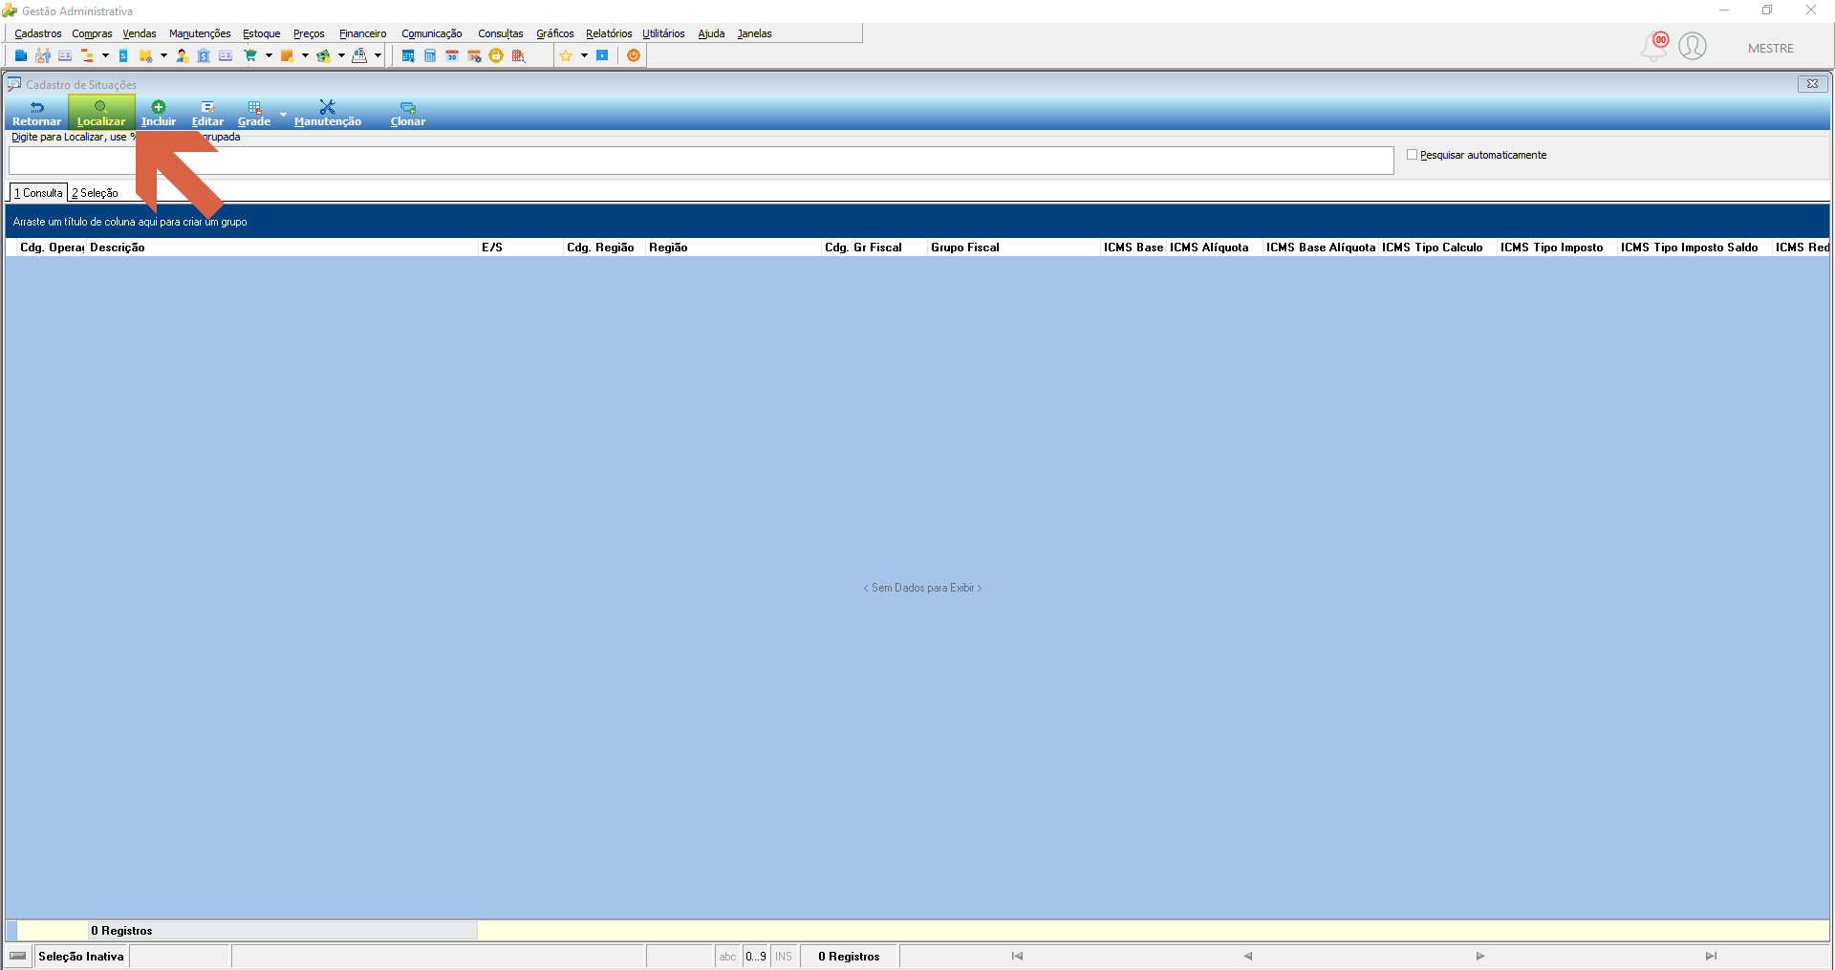Click the blue document 'S' icon
This screenshot has height=970, width=1835.
(x=123, y=55)
